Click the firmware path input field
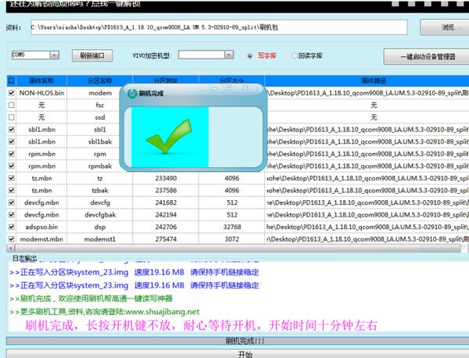Viewport: 469px width, 358px height. tap(219, 27)
